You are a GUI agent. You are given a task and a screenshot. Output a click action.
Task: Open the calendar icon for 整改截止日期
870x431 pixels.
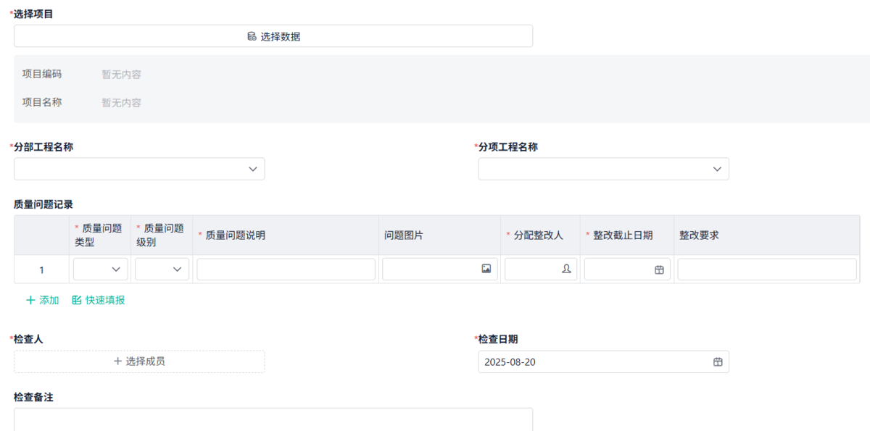(658, 269)
